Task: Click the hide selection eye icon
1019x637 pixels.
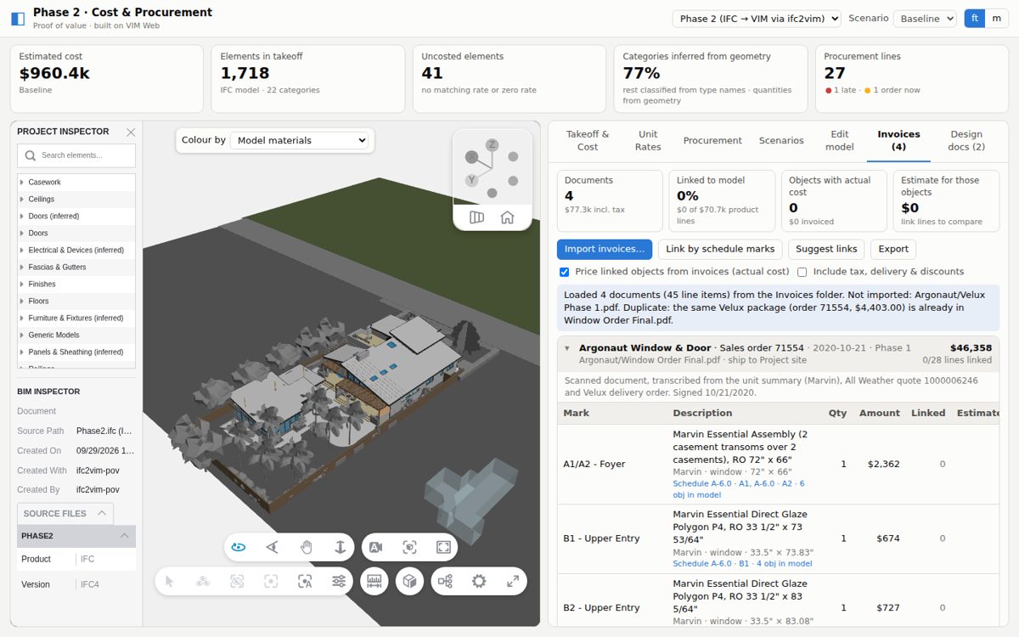Action: 237,581
